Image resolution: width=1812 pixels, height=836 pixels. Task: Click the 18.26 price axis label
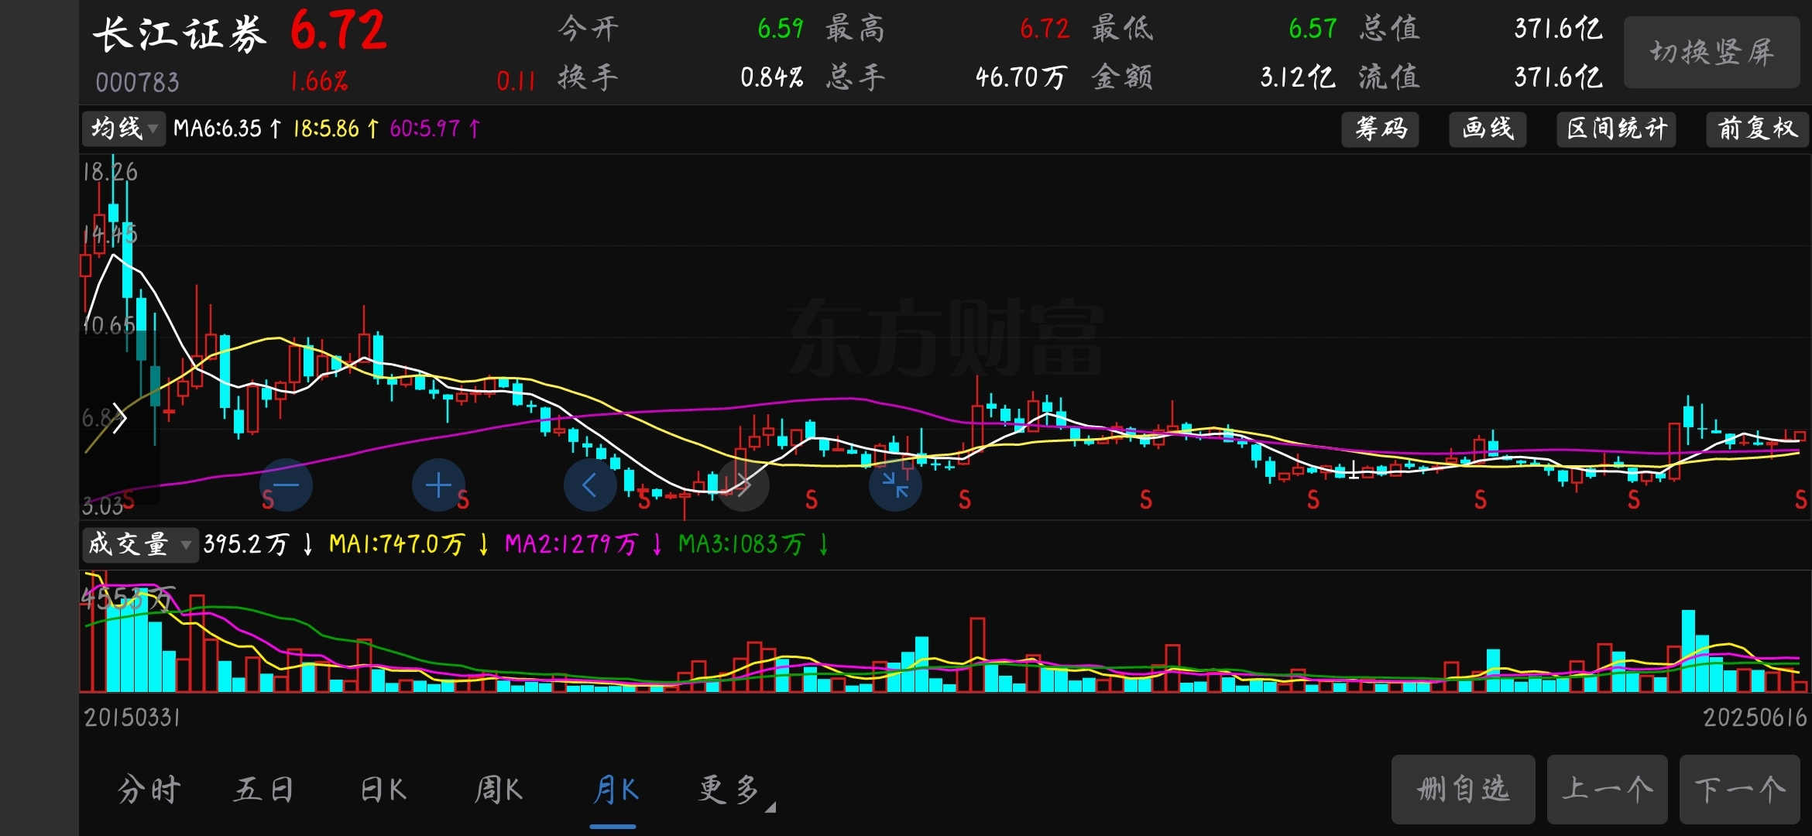(110, 172)
